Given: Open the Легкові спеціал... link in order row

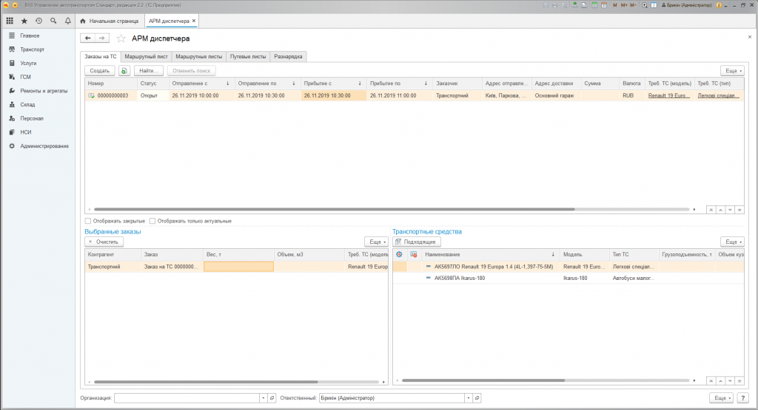Looking at the screenshot, I should [718, 95].
